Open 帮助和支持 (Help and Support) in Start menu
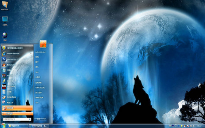This screenshot has width=205, height=128. pyautogui.click(x=39, y=98)
